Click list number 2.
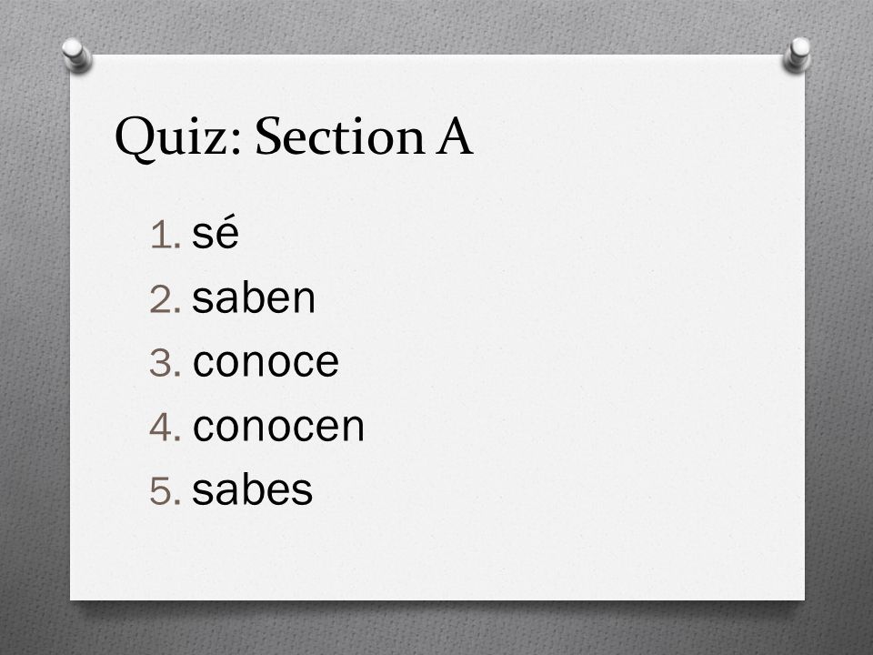This screenshot has height=655, width=873. point(166,299)
